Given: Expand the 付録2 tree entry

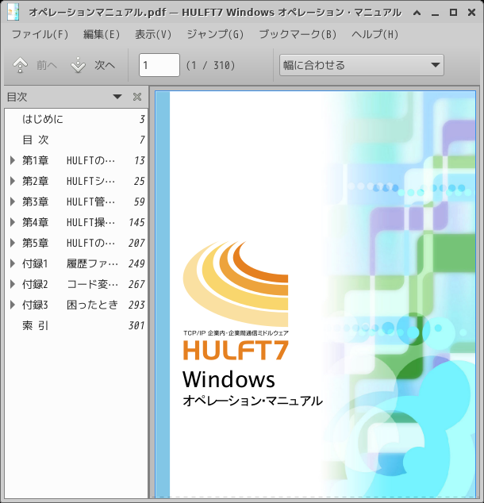Looking at the screenshot, I should 13,284.
